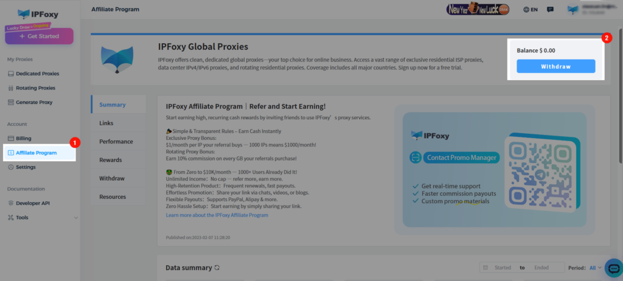
Task: Click the Generate Proxy sidebar icon
Action: 11,102
